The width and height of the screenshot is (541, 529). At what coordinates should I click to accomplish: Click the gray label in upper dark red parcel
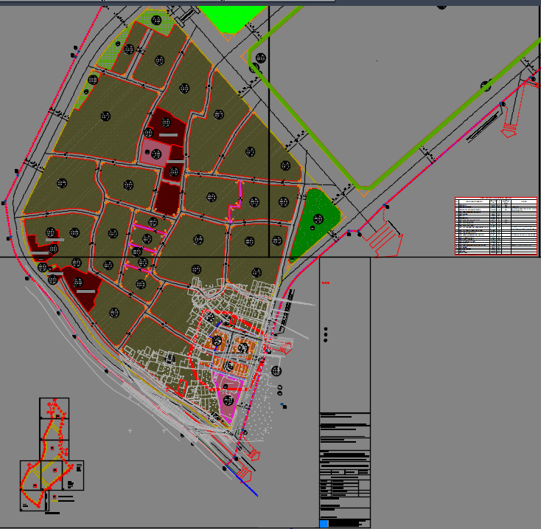pos(168,135)
